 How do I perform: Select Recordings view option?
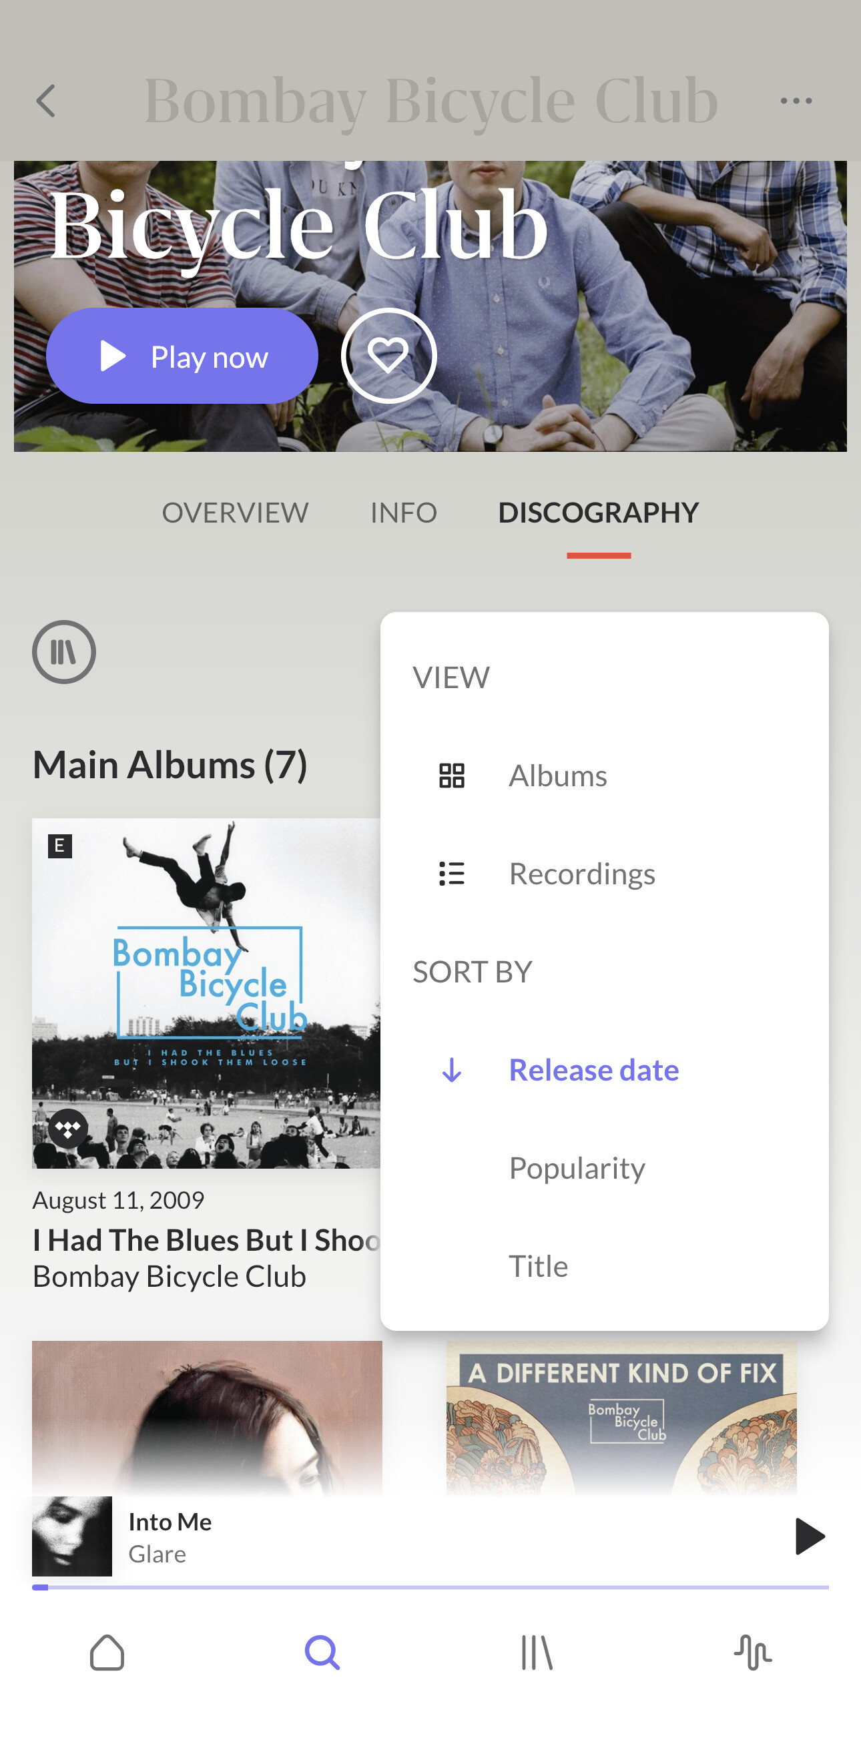click(581, 874)
